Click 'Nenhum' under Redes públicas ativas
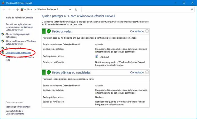197x119 pixels. [x=99, y=97]
